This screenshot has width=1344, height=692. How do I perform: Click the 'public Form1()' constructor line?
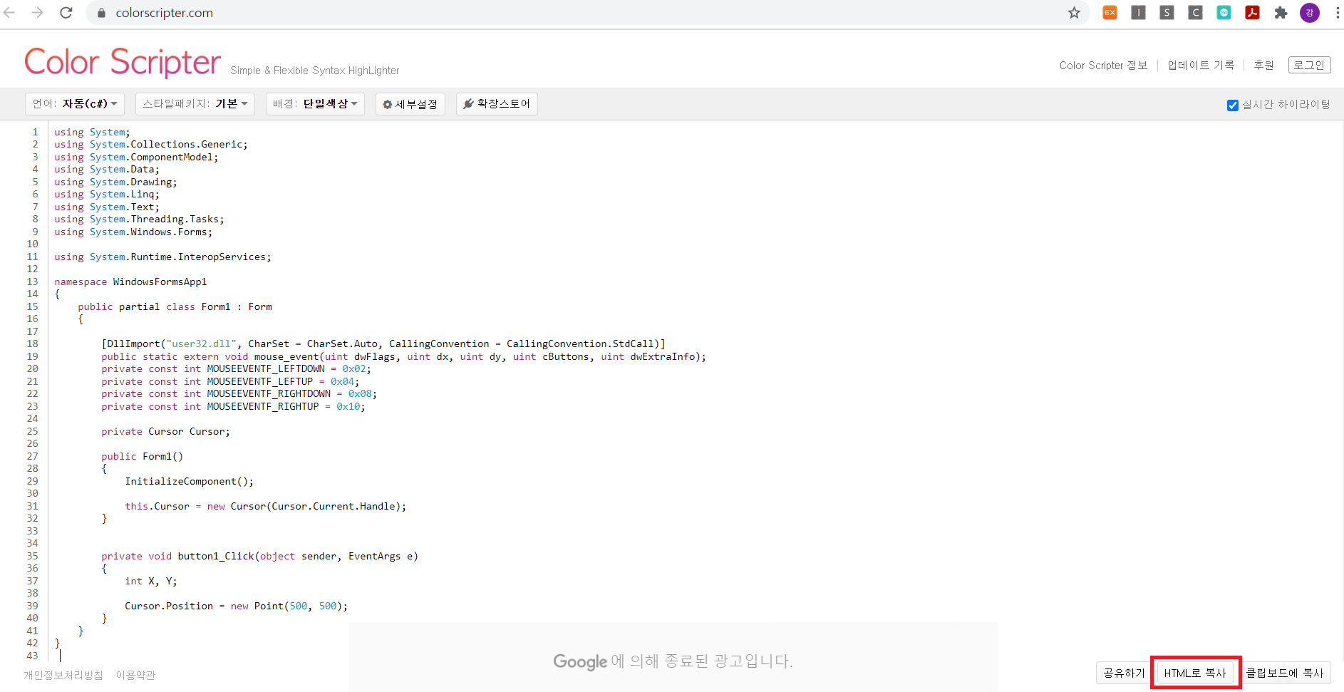143,456
